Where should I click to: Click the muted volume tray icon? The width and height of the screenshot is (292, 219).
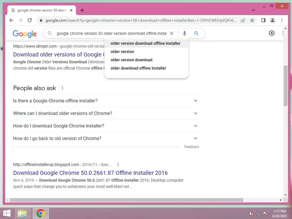point(251,214)
